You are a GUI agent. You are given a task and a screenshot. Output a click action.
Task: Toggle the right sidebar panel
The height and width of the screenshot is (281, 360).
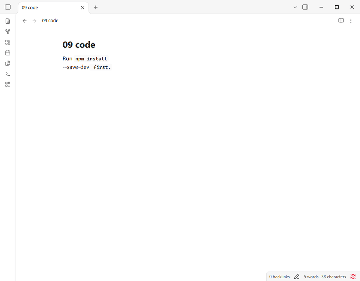pyautogui.click(x=305, y=7)
